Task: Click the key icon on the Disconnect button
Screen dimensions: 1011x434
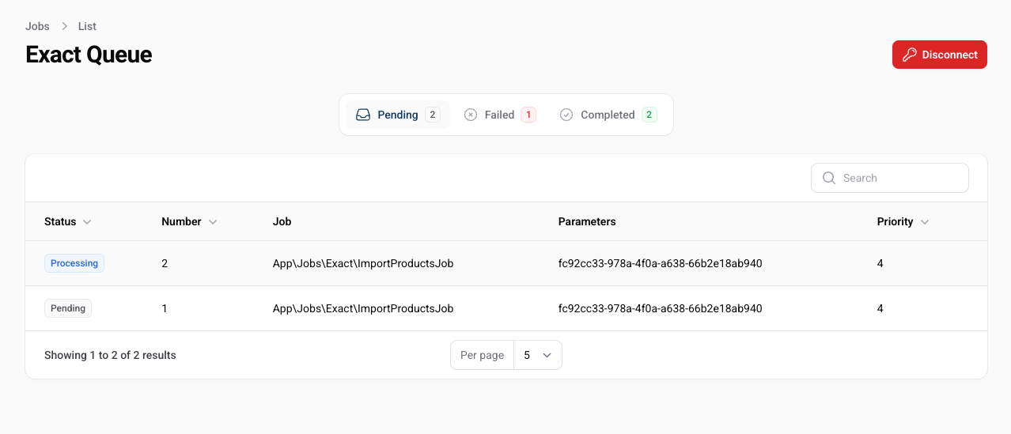Action: [910, 55]
